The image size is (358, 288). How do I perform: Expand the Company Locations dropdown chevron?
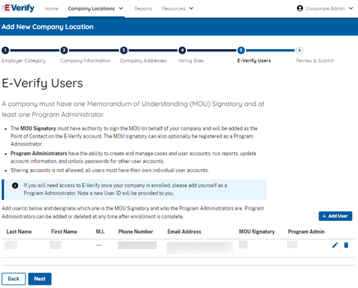pyautogui.click(x=121, y=9)
